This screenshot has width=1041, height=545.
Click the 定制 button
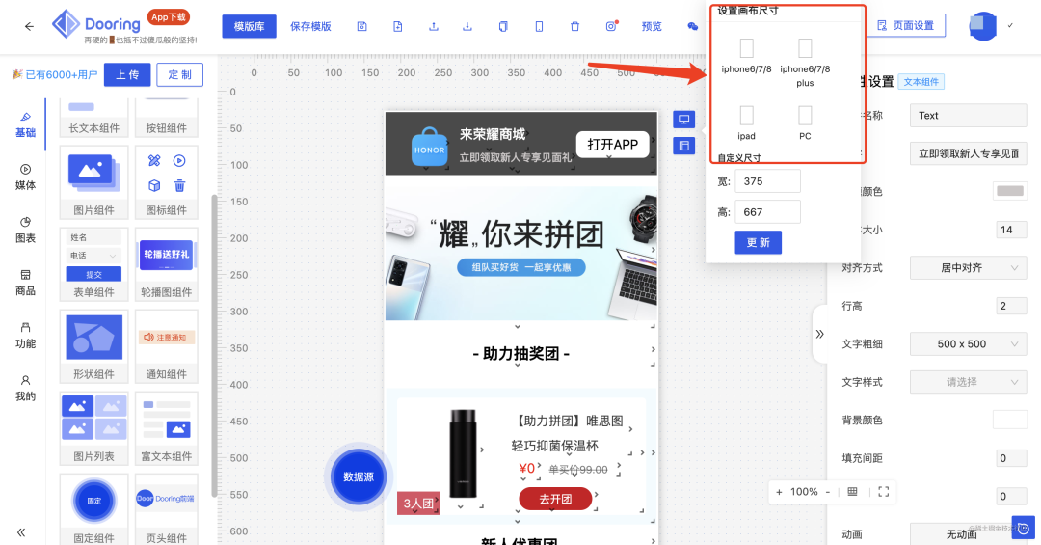click(180, 75)
